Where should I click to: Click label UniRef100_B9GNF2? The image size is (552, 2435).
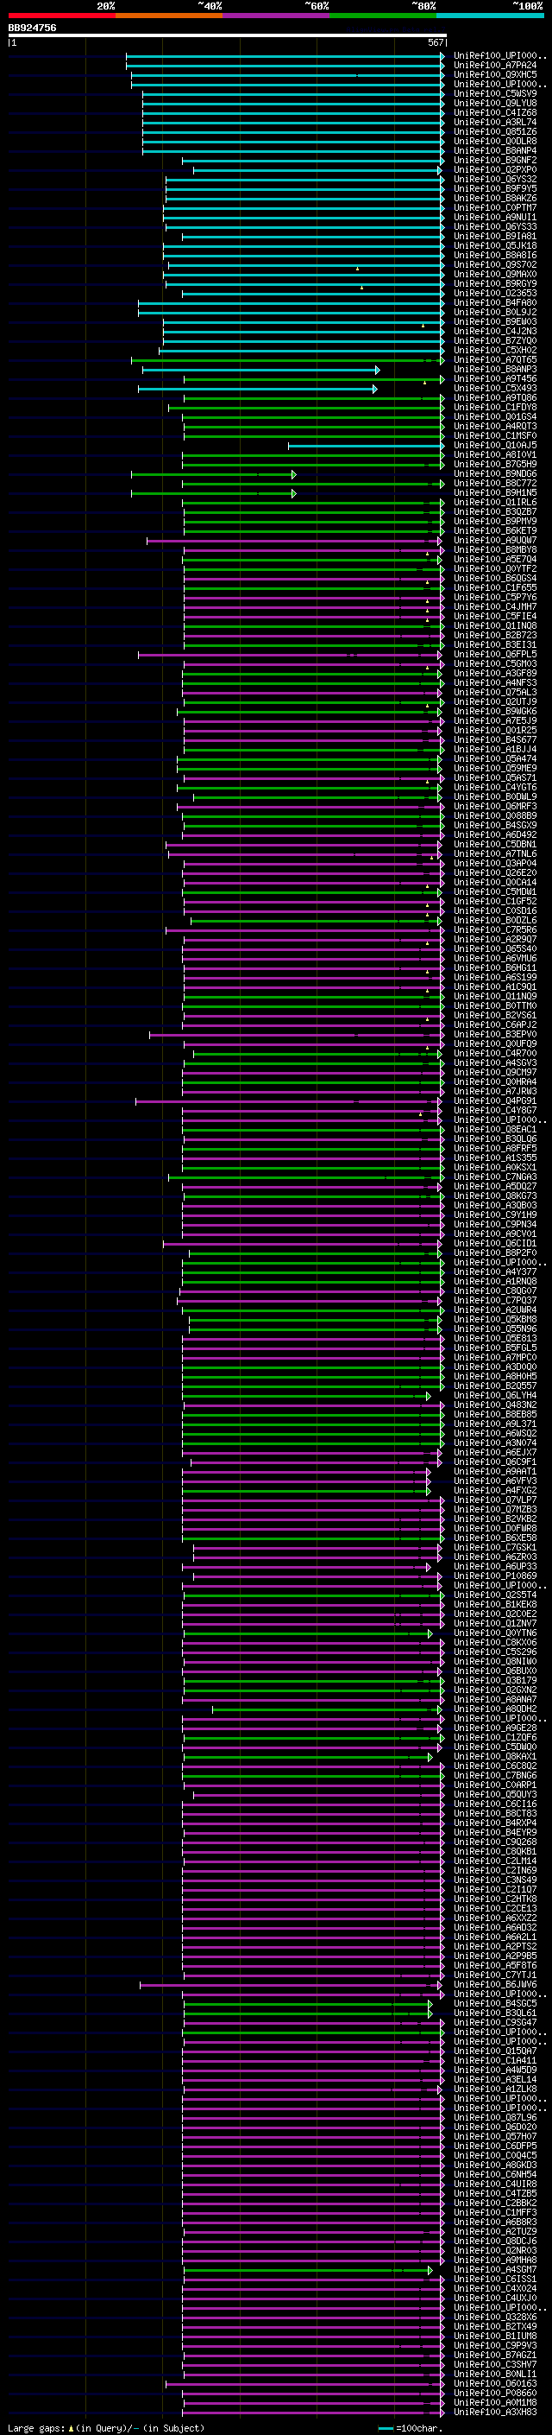pos(495,161)
